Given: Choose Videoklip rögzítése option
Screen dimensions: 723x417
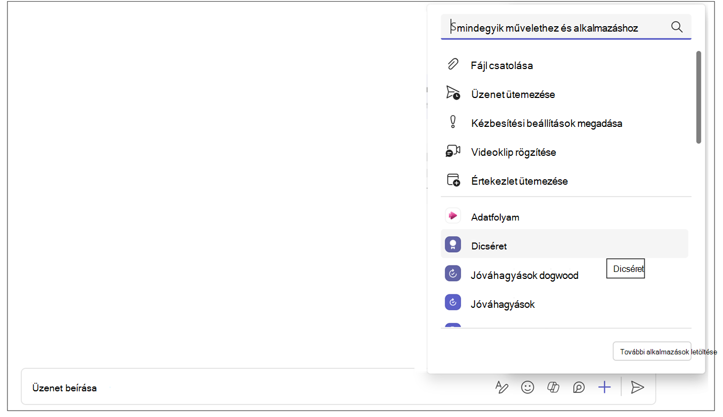Looking at the screenshot, I should click(x=564, y=152).
